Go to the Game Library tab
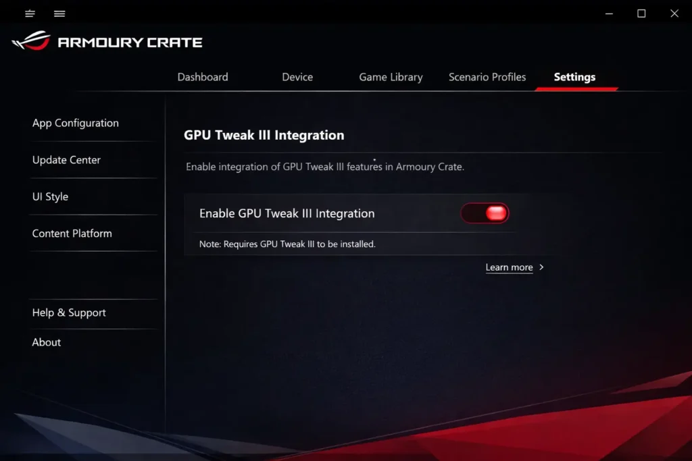 click(x=391, y=77)
